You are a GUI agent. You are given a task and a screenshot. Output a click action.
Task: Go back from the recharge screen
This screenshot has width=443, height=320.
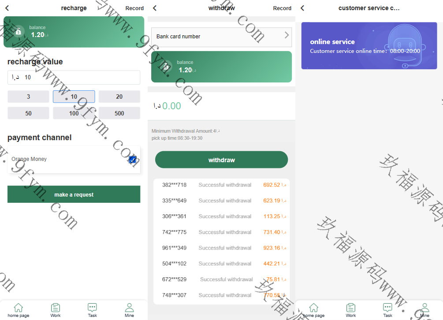click(7, 8)
